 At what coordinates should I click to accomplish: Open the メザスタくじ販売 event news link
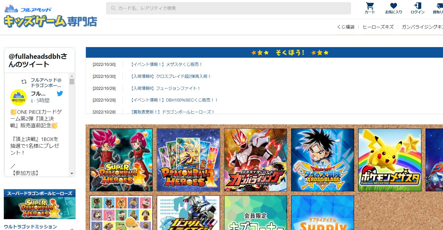click(166, 65)
